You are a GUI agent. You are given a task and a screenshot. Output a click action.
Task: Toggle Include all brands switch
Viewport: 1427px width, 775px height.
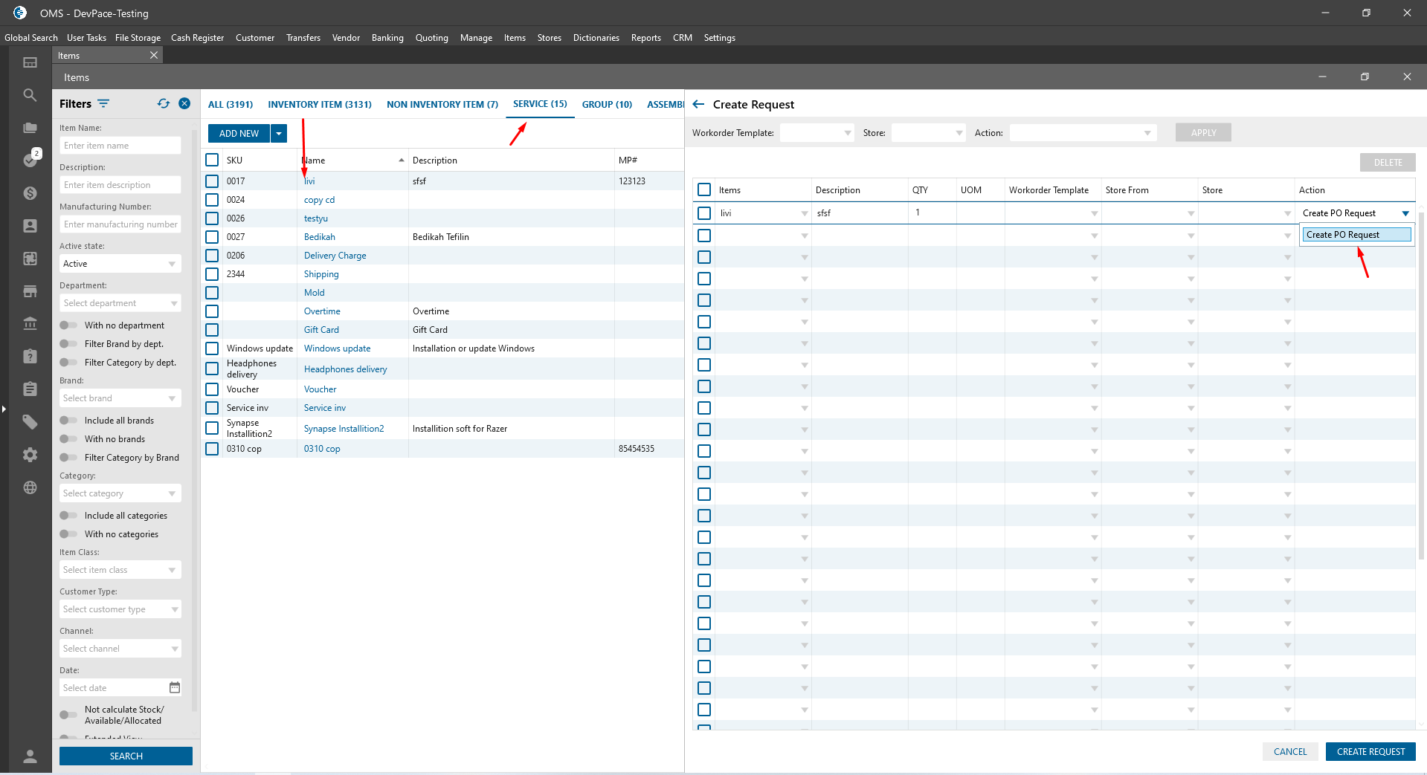coord(68,421)
